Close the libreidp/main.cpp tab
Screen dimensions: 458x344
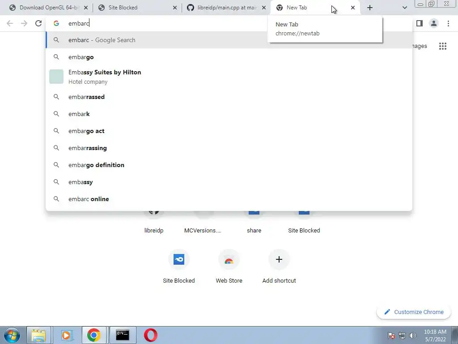pos(264,8)
